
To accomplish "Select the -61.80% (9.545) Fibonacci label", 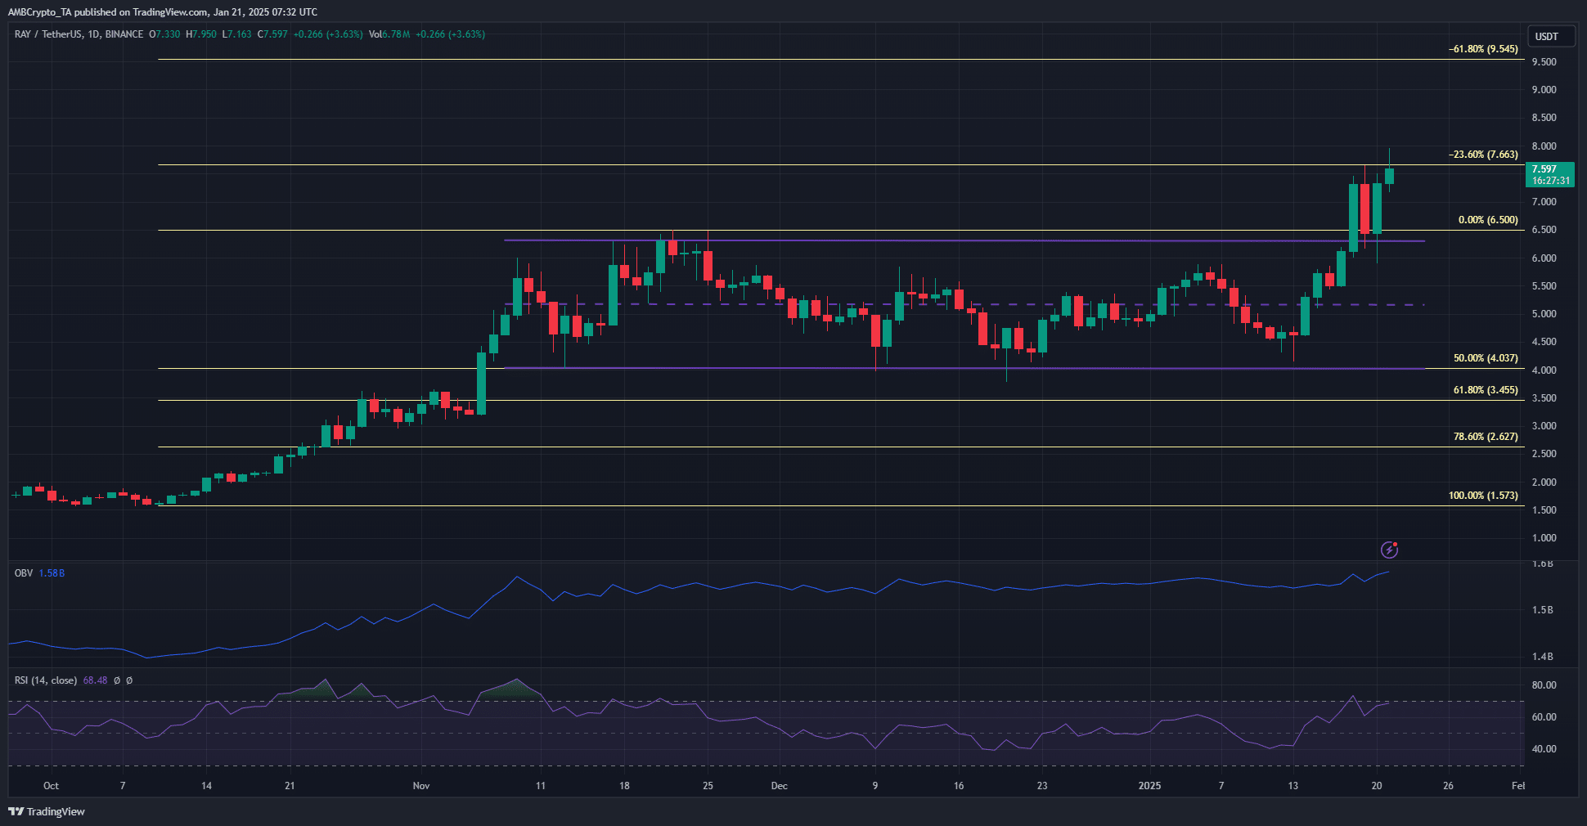I will point(1483,49).
